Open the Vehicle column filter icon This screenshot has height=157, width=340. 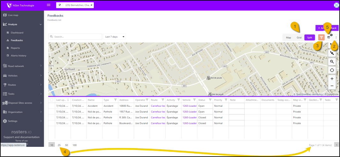pos(194,100)
